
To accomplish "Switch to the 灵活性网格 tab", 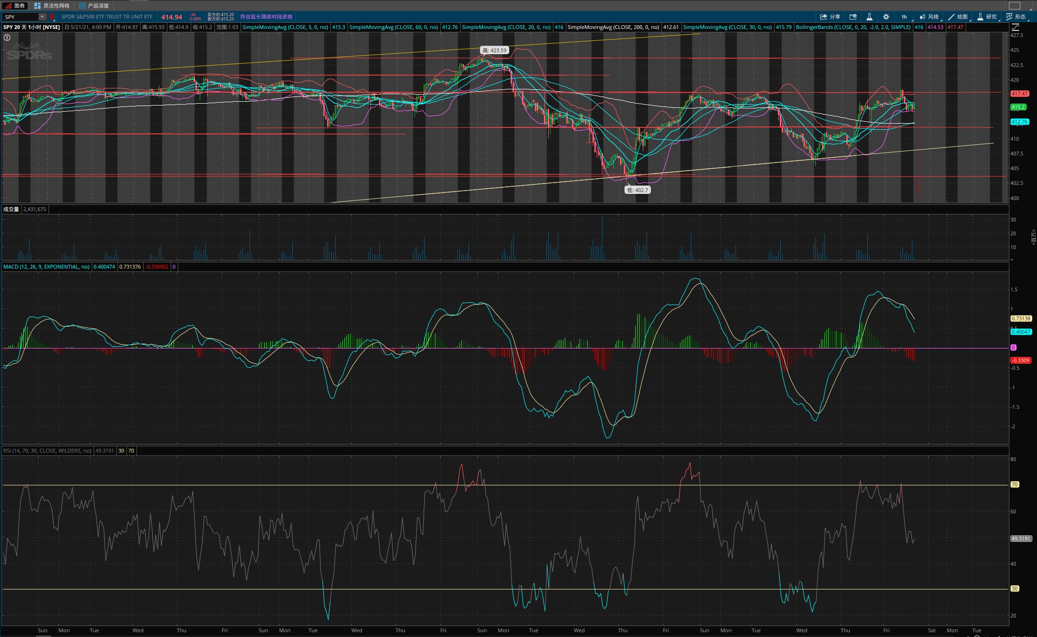I will pyautogui.click(x=52, y=6).
